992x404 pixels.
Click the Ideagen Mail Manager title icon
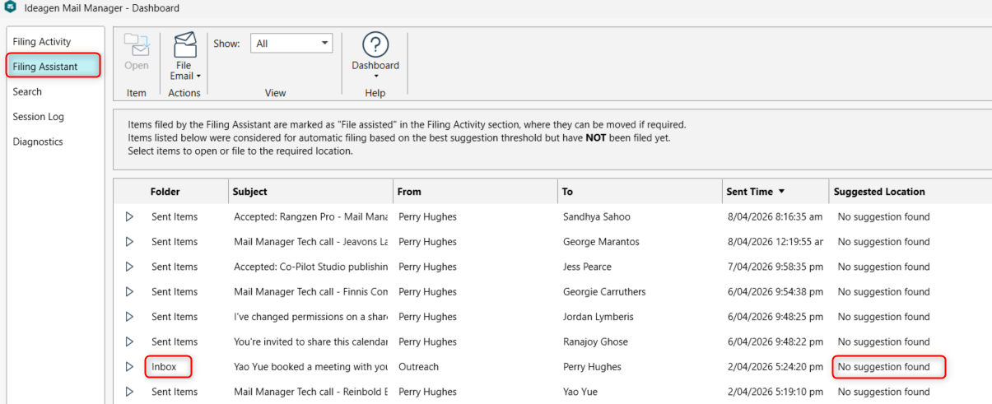click(x=10, y=8)
